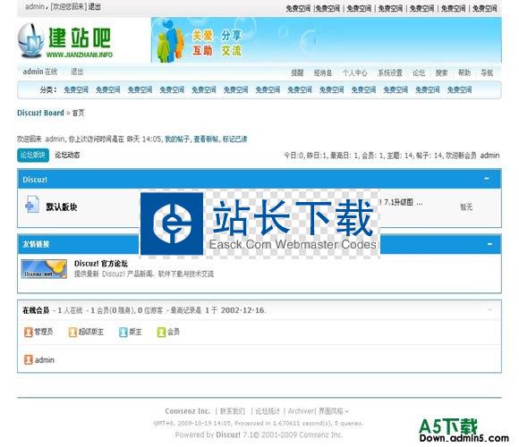Click the Discuz! link in Powered by line
This screenshot has width=519, height=447.
[228, 434]
